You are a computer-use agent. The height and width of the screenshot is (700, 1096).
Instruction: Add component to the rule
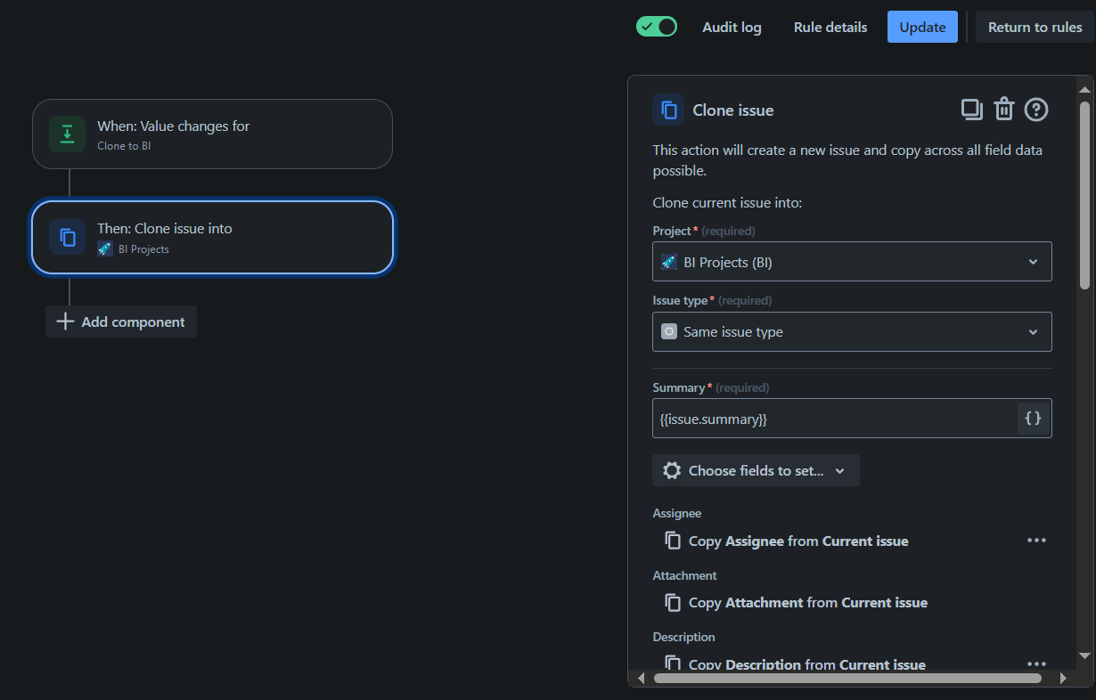click(x=121, y=322)
